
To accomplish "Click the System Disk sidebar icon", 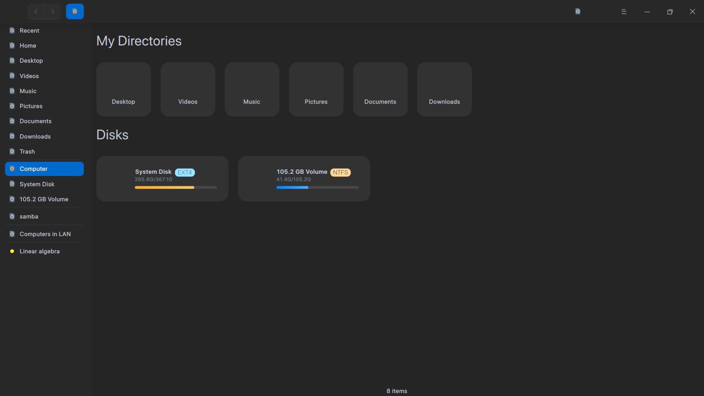I will [x=12, y=184].
